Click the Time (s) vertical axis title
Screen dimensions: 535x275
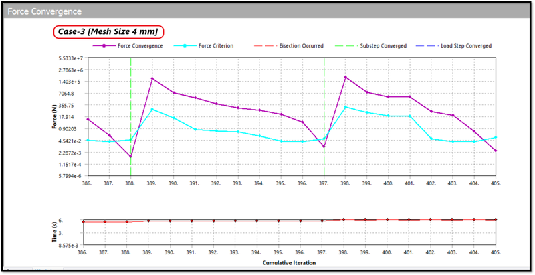(x=54, y=232)
